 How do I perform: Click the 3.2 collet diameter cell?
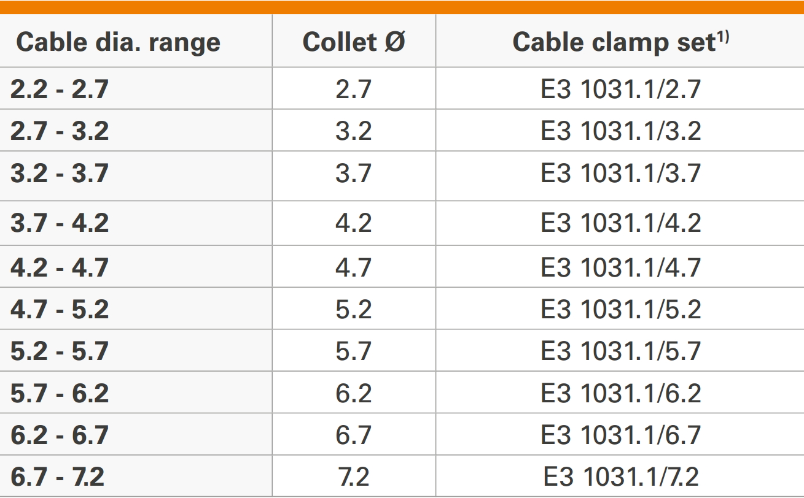(354, 131)
